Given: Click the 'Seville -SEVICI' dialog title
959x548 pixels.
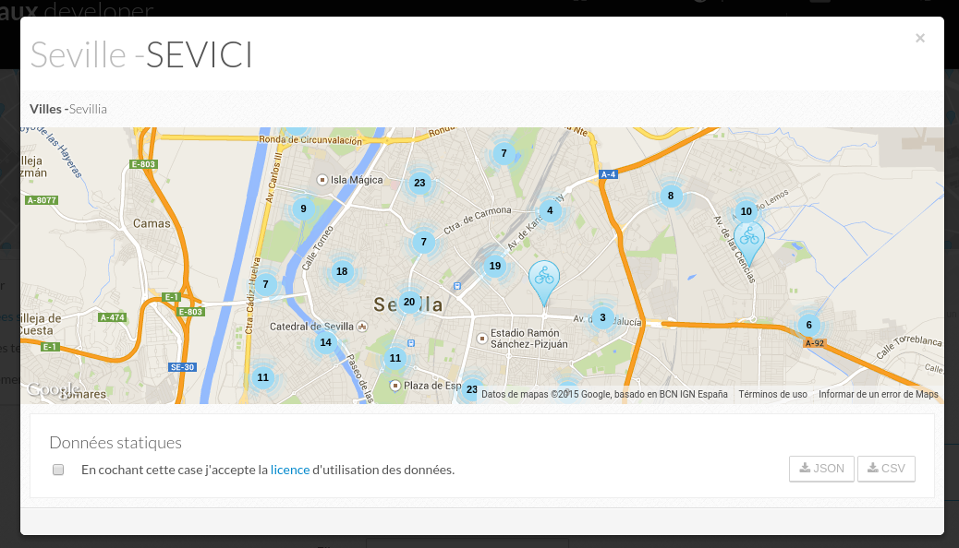Looking at the screenshot, I should click(x=141, y=55).
